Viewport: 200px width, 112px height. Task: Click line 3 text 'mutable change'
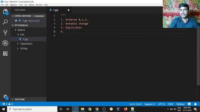point(77,24)
